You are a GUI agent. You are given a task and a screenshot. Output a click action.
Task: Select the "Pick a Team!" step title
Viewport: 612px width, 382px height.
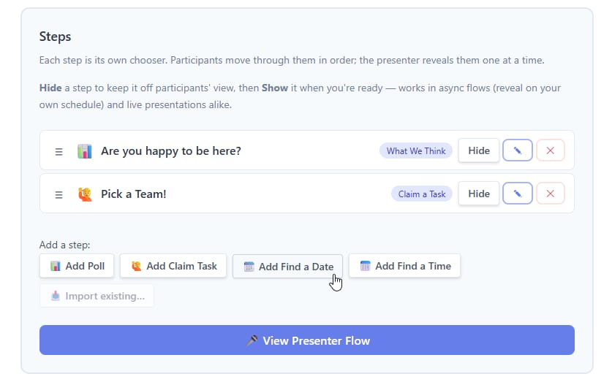134,194
